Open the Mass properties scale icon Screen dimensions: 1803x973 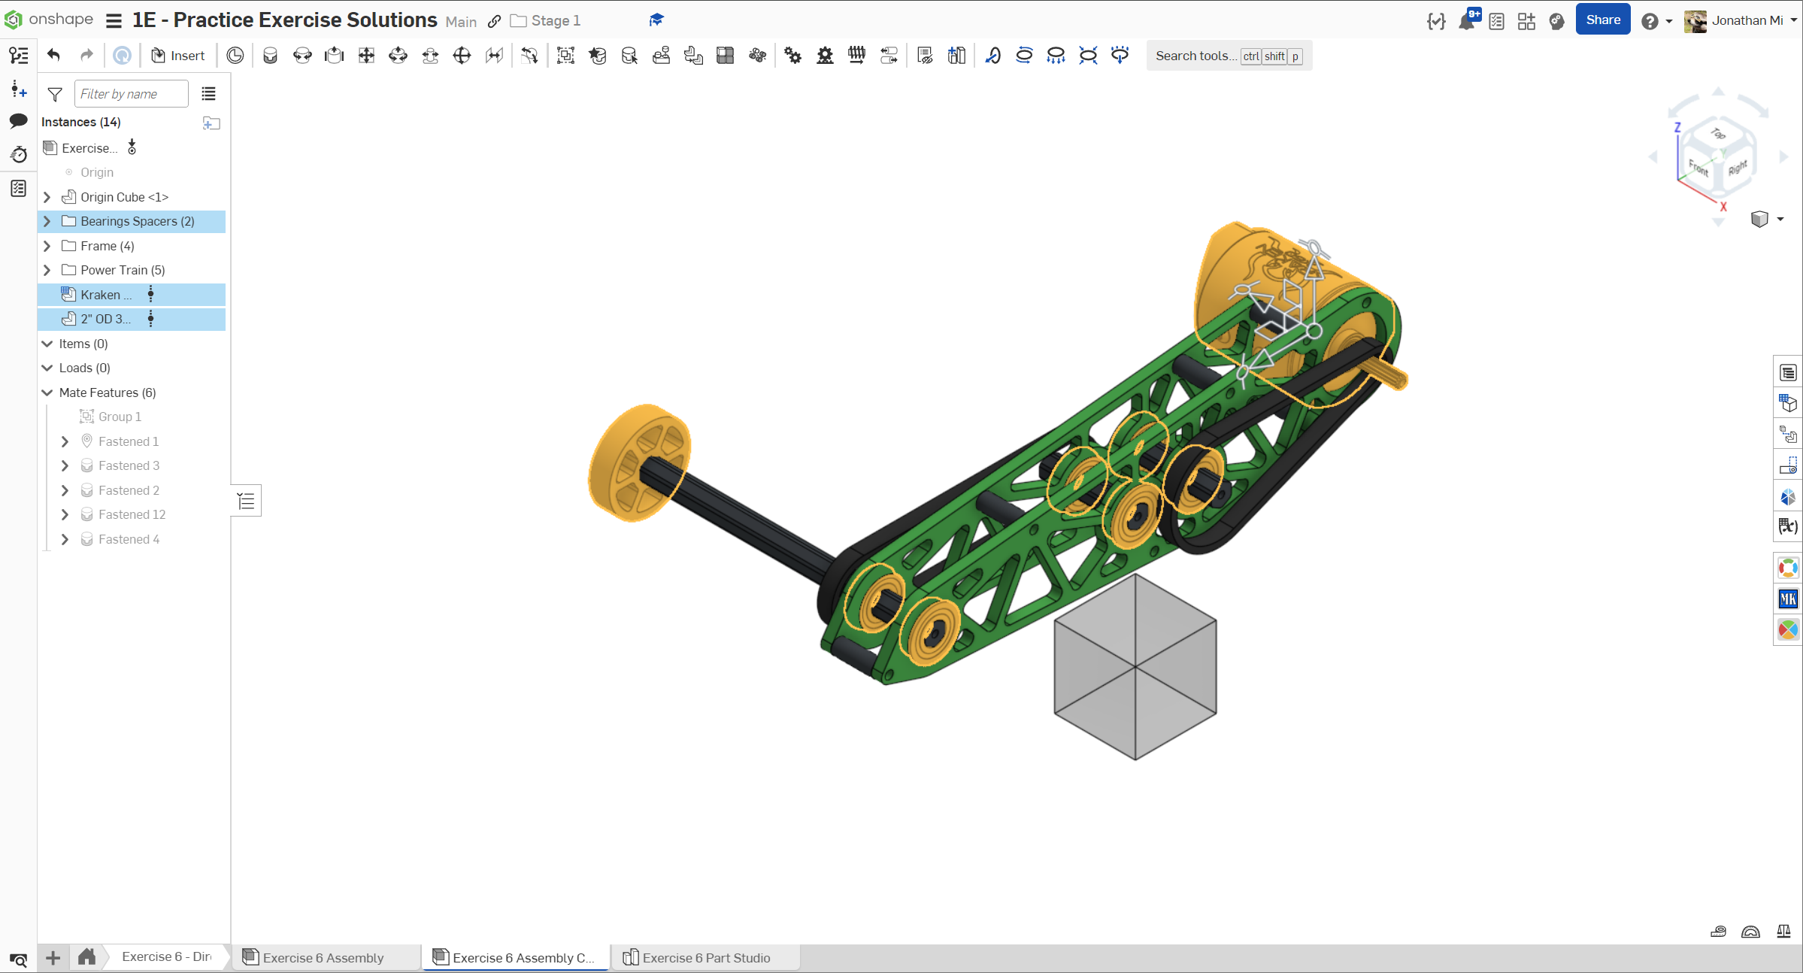[x=1783, y=932]
